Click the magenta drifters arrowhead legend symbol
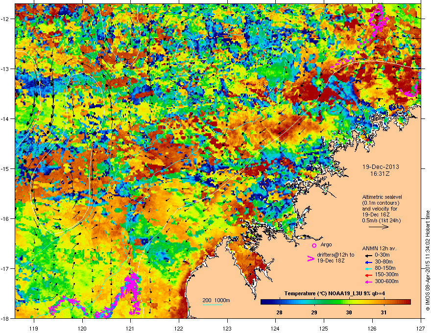 [311, 258]
